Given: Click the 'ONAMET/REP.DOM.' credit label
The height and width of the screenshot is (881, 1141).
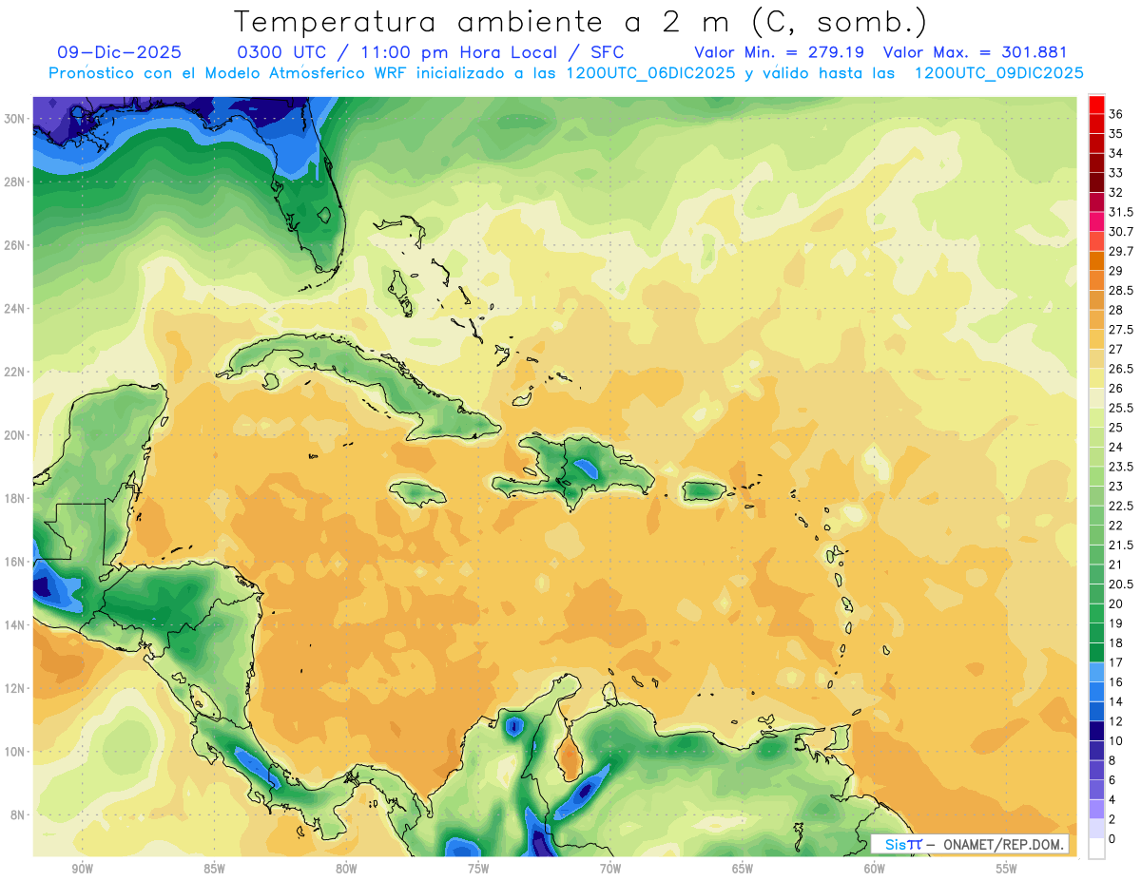Looking at the screenshot, I should click(x=1003, y=844).
